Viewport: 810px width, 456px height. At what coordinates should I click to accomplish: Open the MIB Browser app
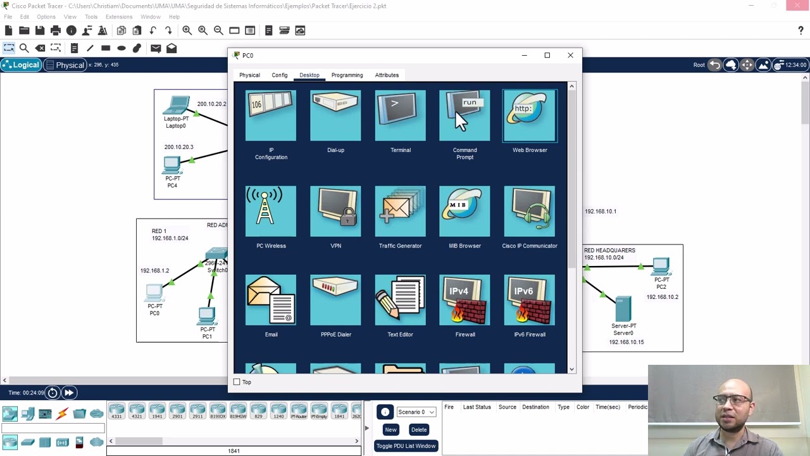click(464, 211)
